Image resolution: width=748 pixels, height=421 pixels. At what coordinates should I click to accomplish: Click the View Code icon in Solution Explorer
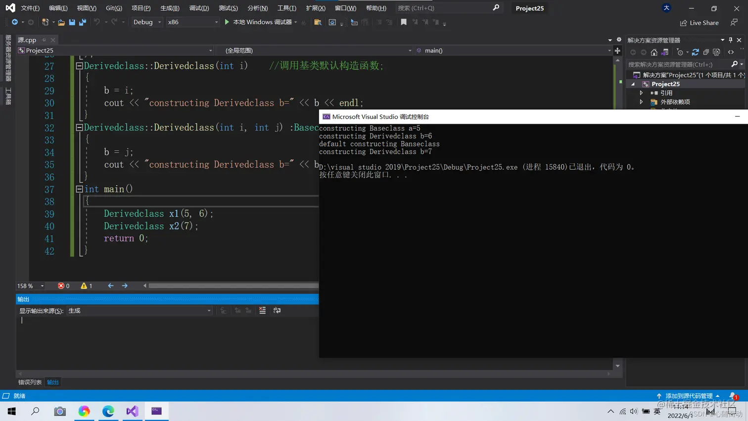coord(731,52)
